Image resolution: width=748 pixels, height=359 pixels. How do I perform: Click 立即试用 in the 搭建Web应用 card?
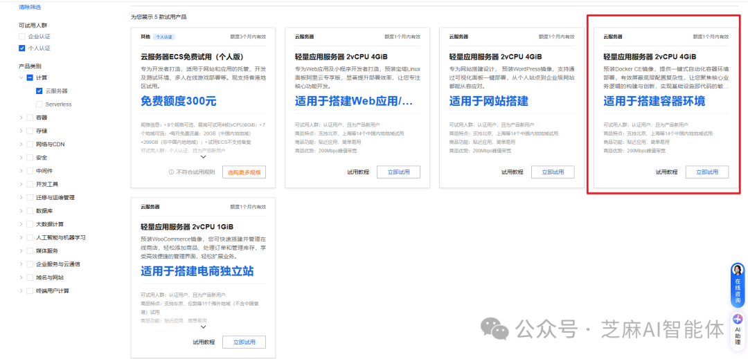tap(398, 172)
